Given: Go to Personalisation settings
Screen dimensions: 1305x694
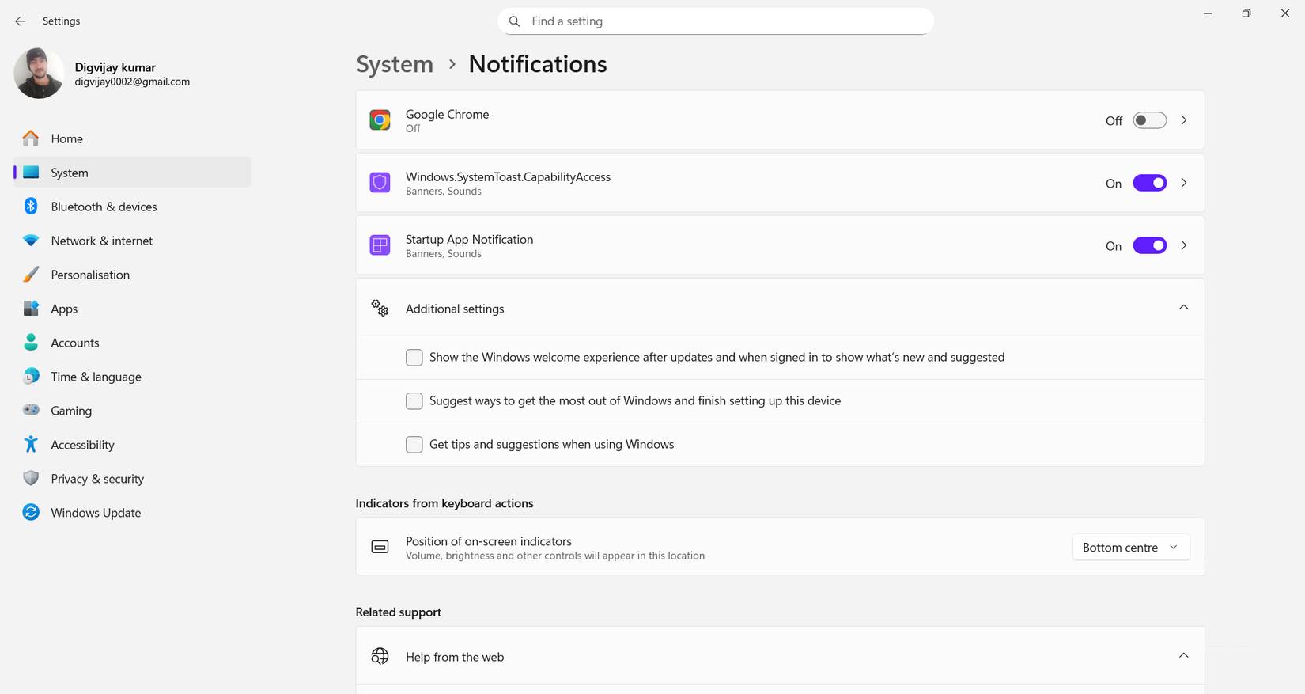Looking at the screenshot, I should [x=90, y=275].
